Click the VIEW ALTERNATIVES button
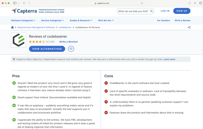This screenshot has height=129, width=203. pyautogui.click(x=47, y=49)
